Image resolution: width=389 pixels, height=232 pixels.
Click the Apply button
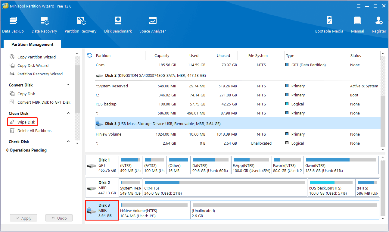click(23, 218)
